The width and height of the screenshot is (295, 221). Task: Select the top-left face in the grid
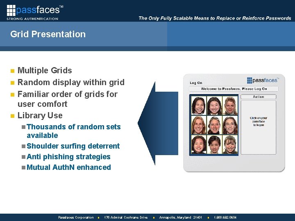[x=199, y=106]
